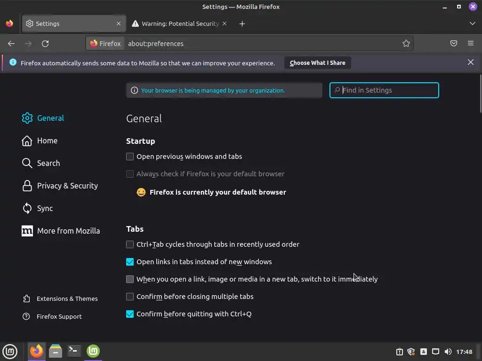Open 'managed by your organization' link

[x=213, y=91]
